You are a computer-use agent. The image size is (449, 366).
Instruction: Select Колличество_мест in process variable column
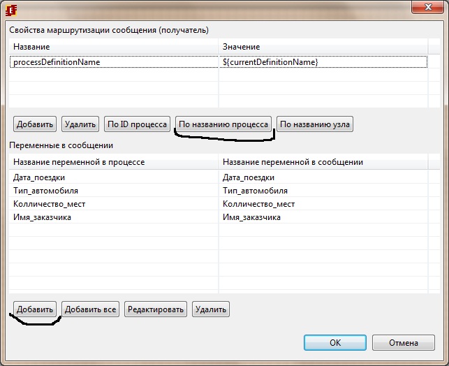coord(114,204)
